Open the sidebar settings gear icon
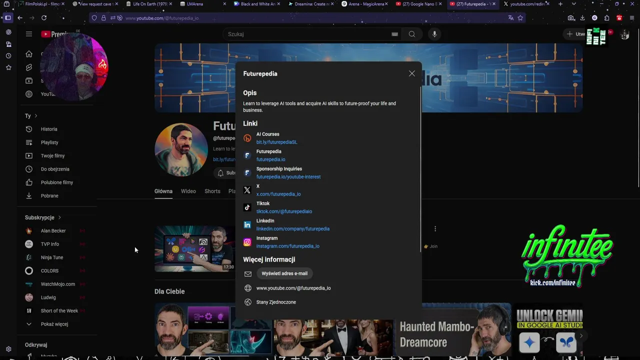The width and height of the screenshot is (640, 360). point(8,349)
